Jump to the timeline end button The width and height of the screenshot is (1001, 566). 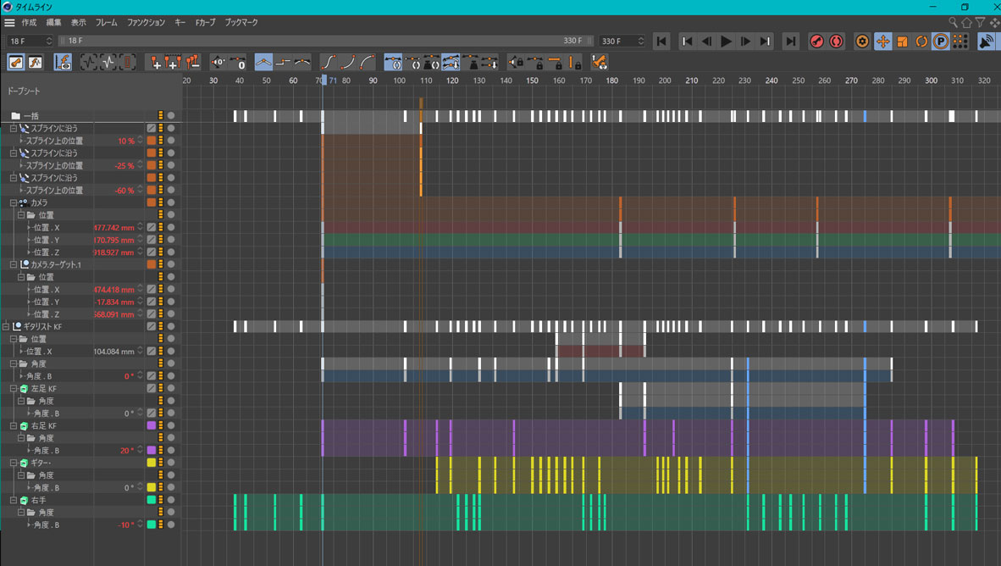(x=791, y=42)
